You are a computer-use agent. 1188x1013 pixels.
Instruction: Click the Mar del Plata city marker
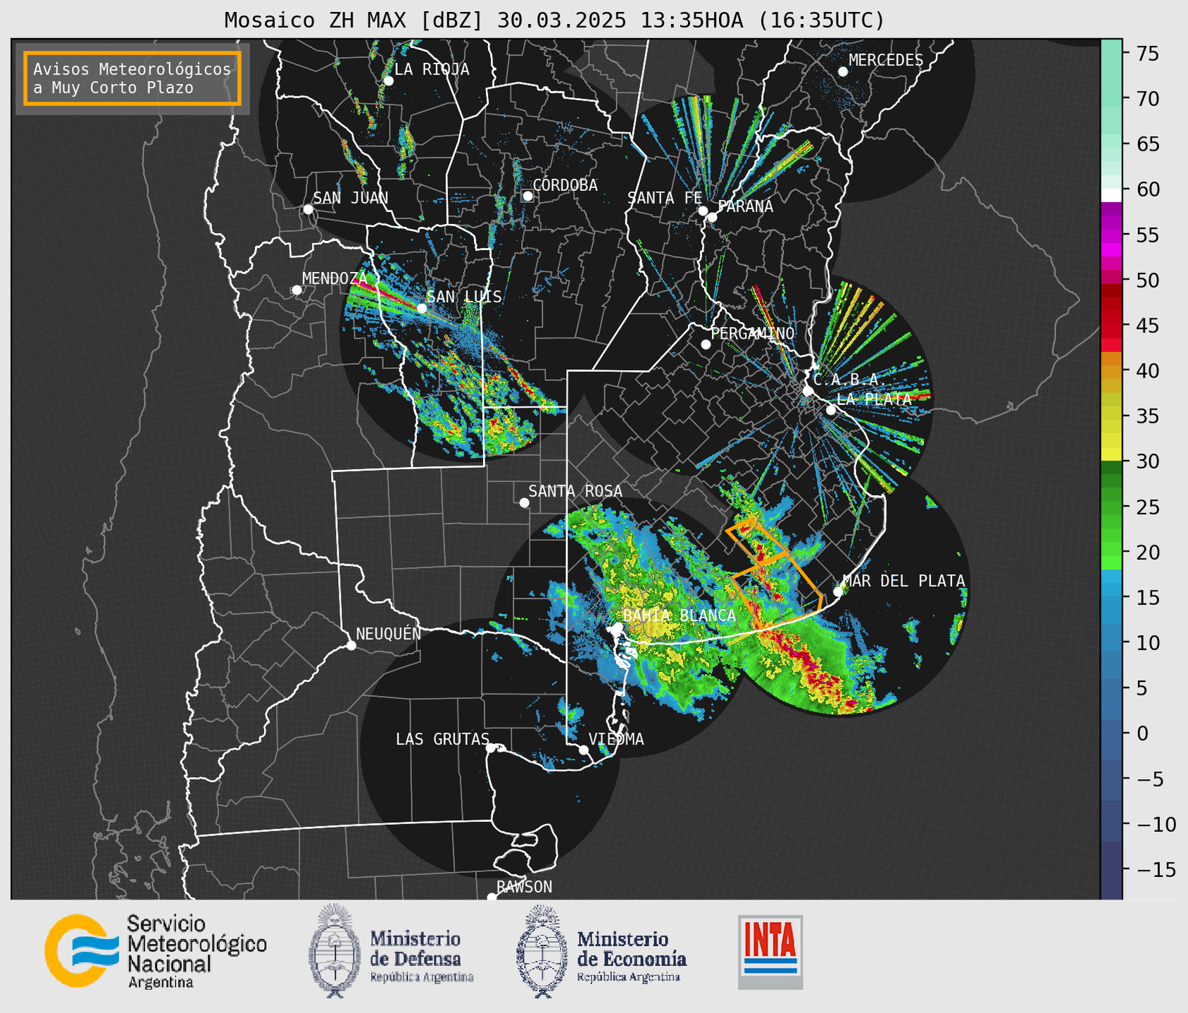point(838,592)
